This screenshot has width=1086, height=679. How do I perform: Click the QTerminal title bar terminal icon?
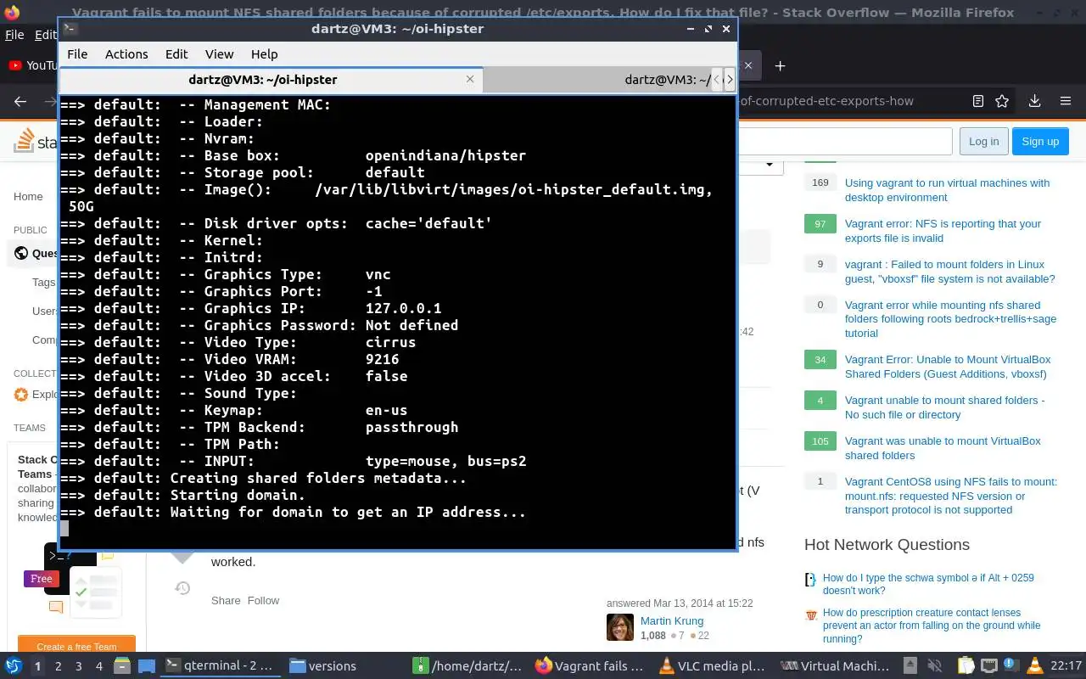(x=70, y=28)
